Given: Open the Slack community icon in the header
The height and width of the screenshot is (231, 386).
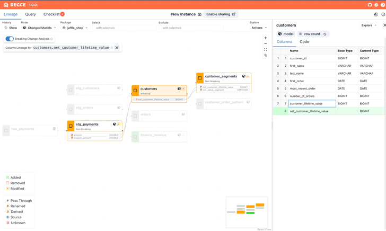Looking at the screenshot, I should (376, 5).
